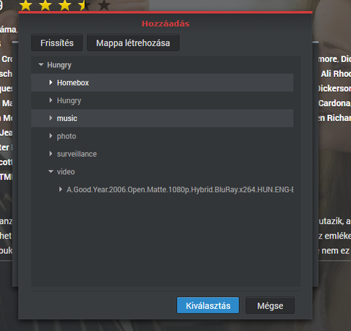351x331 pixels.
Task: Expand the Homebox folder arrow
Action: [50, 83]
